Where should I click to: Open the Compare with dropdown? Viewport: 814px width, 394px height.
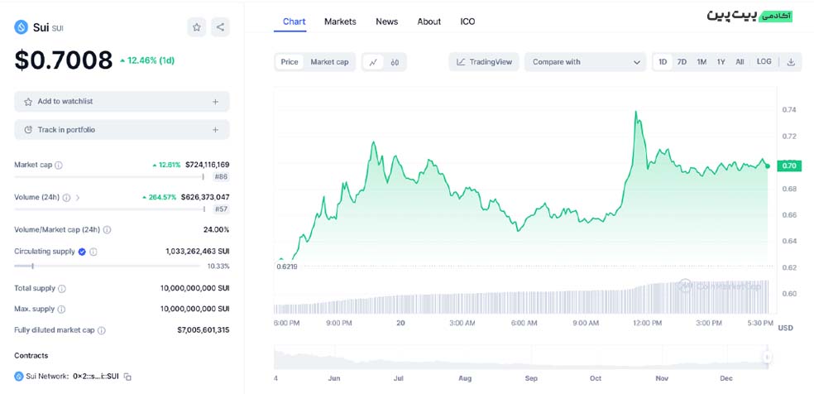[x=587, y=62]
